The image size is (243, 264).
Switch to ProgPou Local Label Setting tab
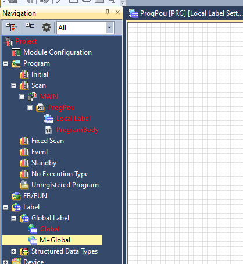[x=185, y=13]
